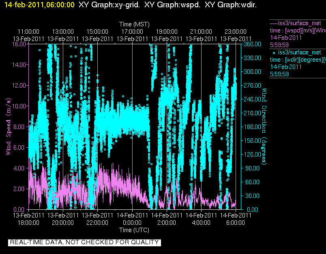Click the Wind Speed (m/s) axis label
326x254 pixels.
pos(8,127)
